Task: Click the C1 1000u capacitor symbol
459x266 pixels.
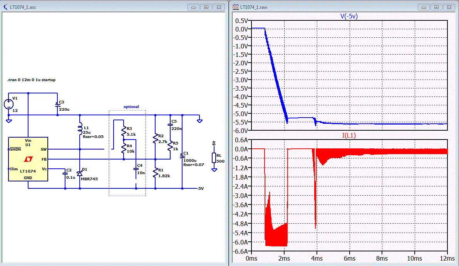Action: click(182, 157)
